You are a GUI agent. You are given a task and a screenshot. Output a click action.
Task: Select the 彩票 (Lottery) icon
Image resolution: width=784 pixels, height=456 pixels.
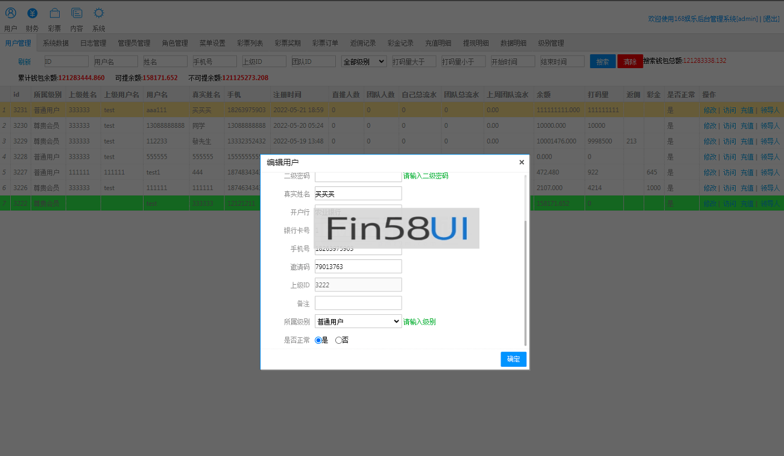pos(55,13)
